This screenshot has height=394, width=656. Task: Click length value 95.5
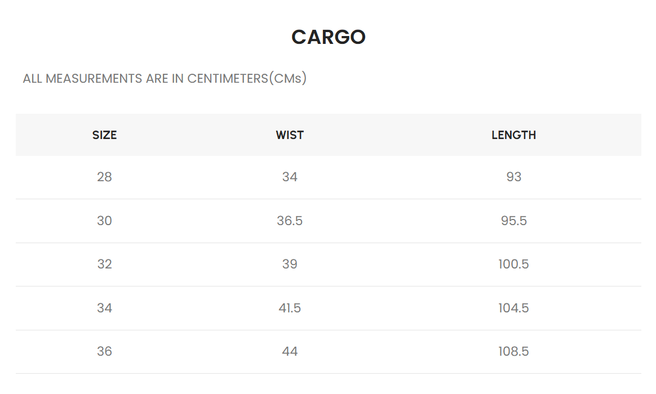click(513, 221)
